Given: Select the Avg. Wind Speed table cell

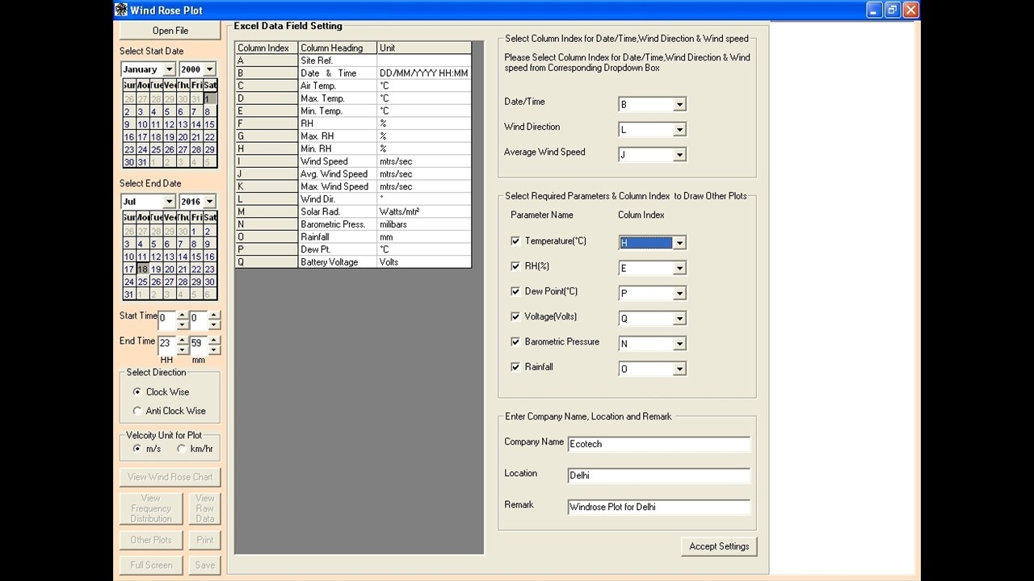Looking at the screenshot, I should coord(338,173).
